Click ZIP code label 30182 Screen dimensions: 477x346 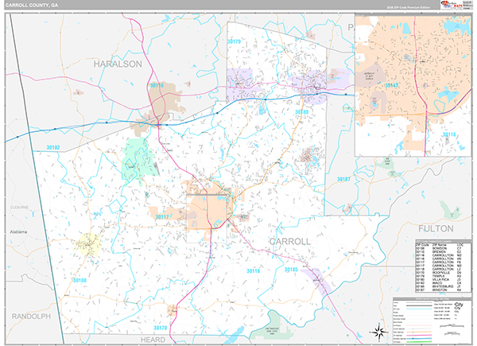pos(53,147)
